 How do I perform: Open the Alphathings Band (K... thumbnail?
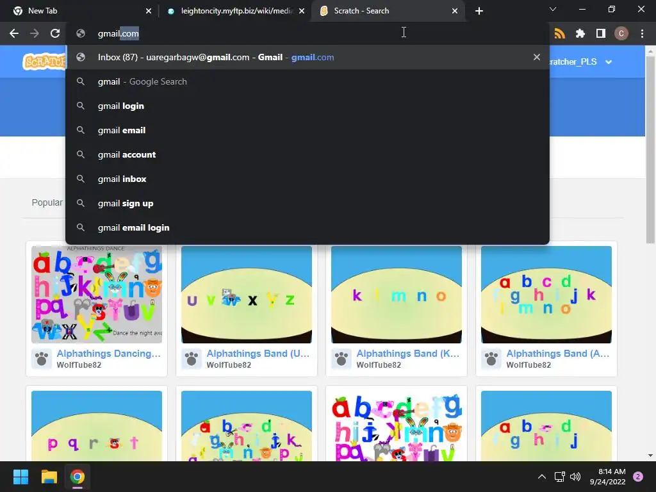coord(396,295)
